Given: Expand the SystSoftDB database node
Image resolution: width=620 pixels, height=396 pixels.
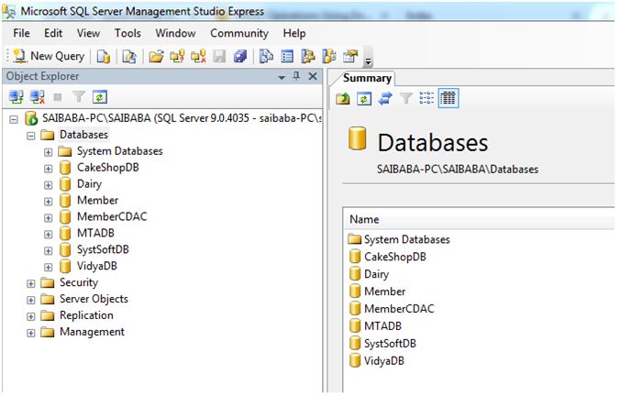Looking at the screenshot, I should point(49,251).
